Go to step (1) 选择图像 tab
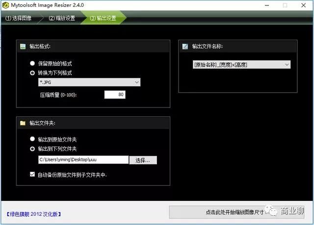The image size is (314, 225). 19,18
